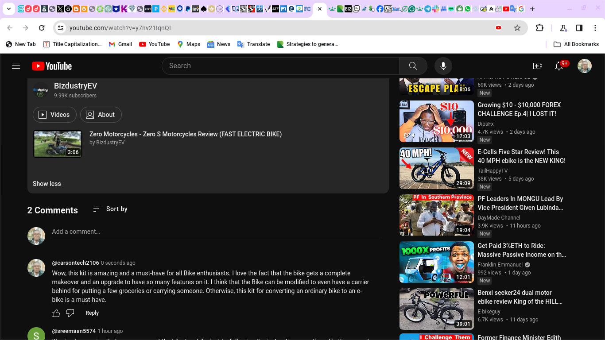The image size is (605, 340).
Task: Open Zero S Motorcycles Review thumbnail
Action: point(58,144)
